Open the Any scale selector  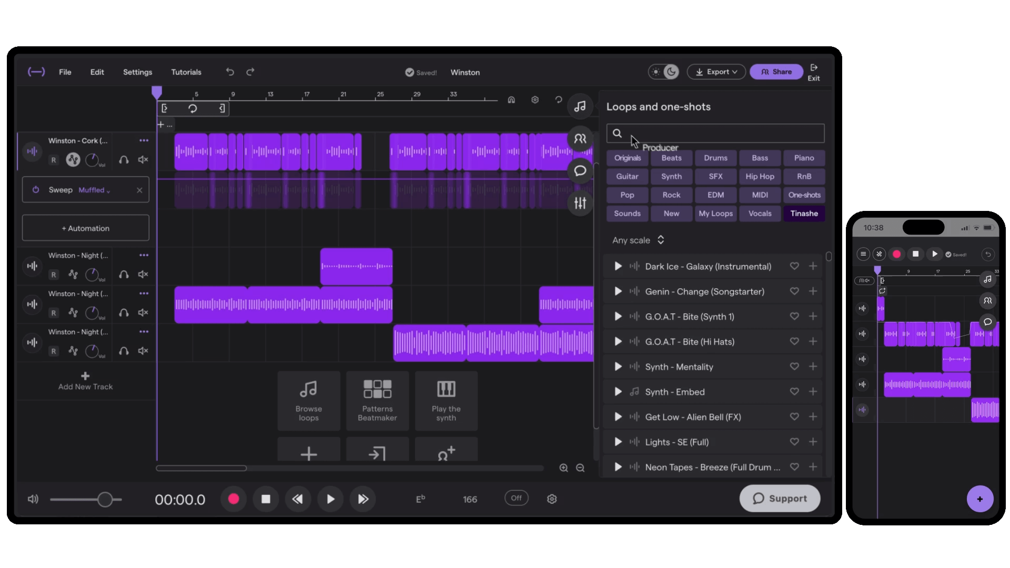point(638,240)
